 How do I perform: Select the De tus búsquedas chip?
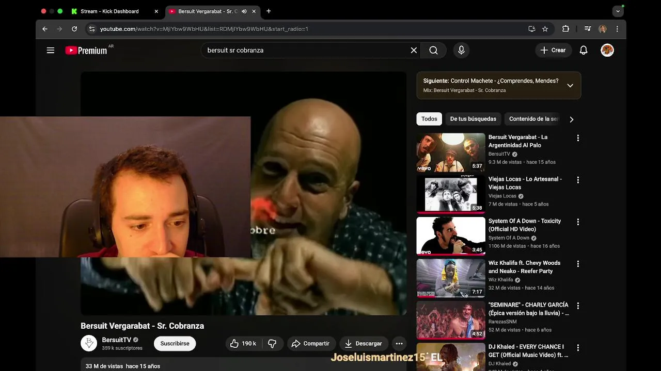tap(473, 119)
